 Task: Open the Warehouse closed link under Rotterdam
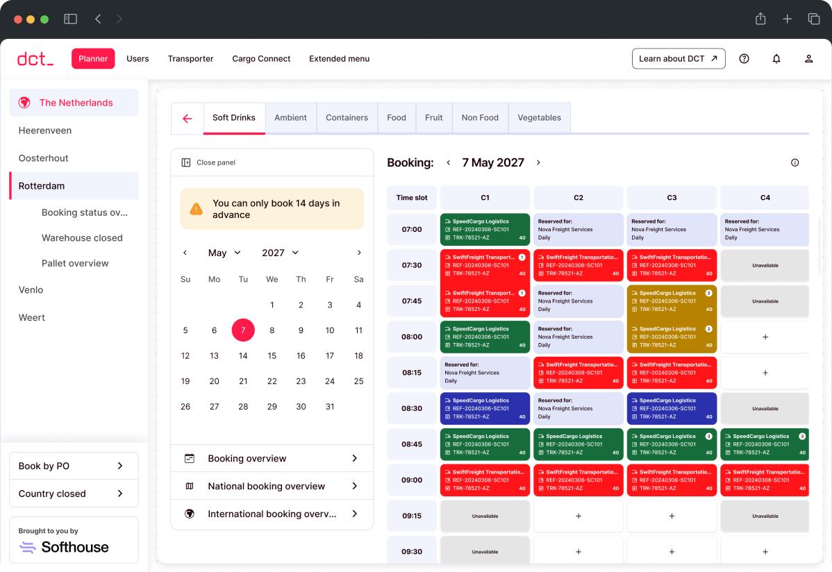(82, 237)
